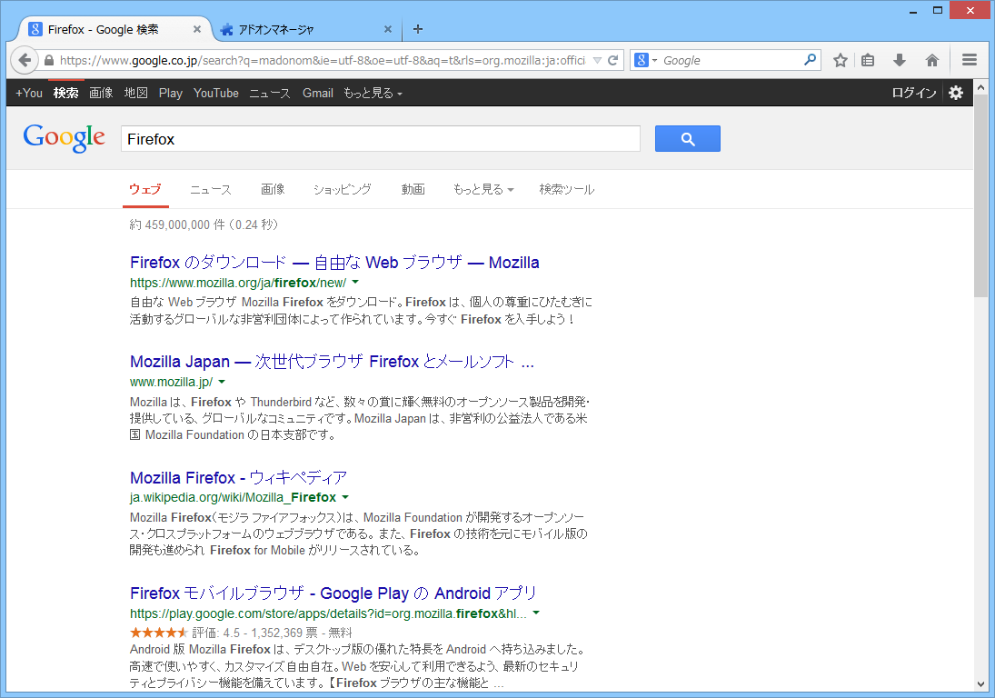Open Firefox モバイルブラウザ Google Play result
995x698 pixels.
(x=333, y=593)
